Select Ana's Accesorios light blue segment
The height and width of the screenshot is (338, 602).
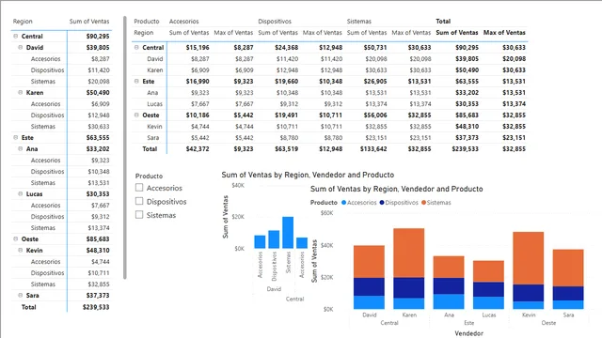click(449, 301)
